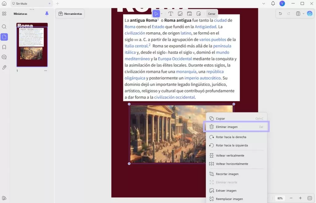This screenshot has width=316, height=203.
Task: Open the attachments paperclip panel
Action: (4, 67)
